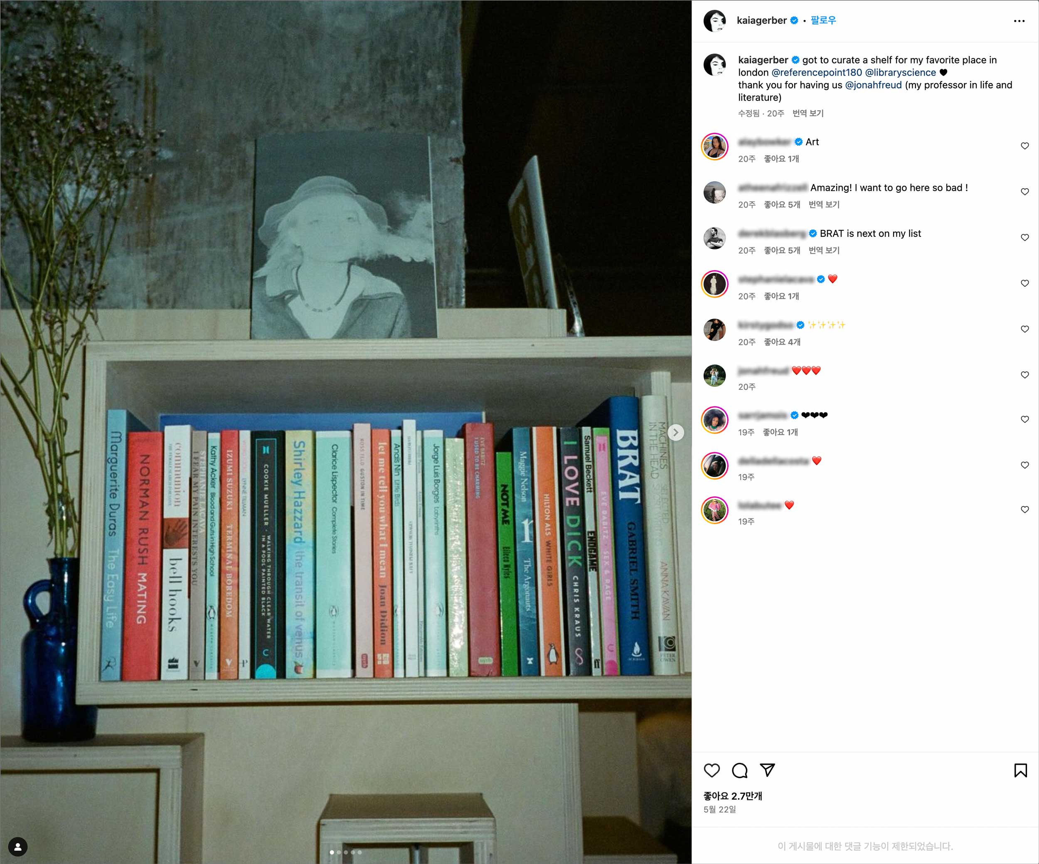Open avatar of the 'Art' commenter

715,146
